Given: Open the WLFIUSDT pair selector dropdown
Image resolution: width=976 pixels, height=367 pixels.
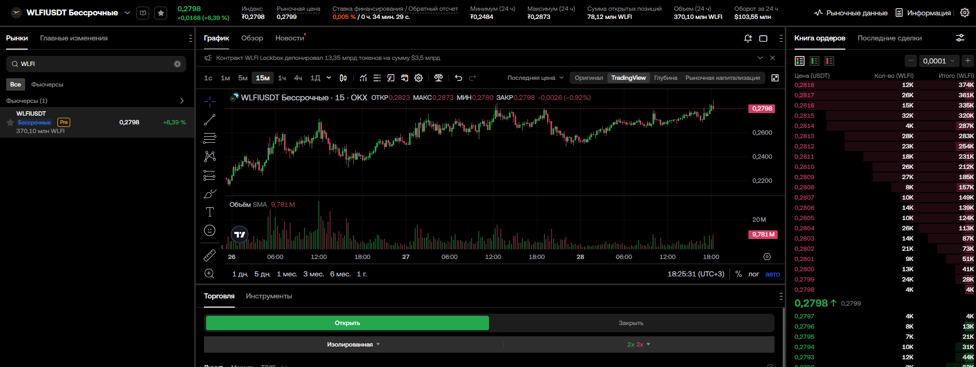Looking at the screenshot, I should click(128, 13).
